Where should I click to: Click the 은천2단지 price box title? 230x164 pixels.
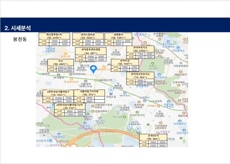153,136
